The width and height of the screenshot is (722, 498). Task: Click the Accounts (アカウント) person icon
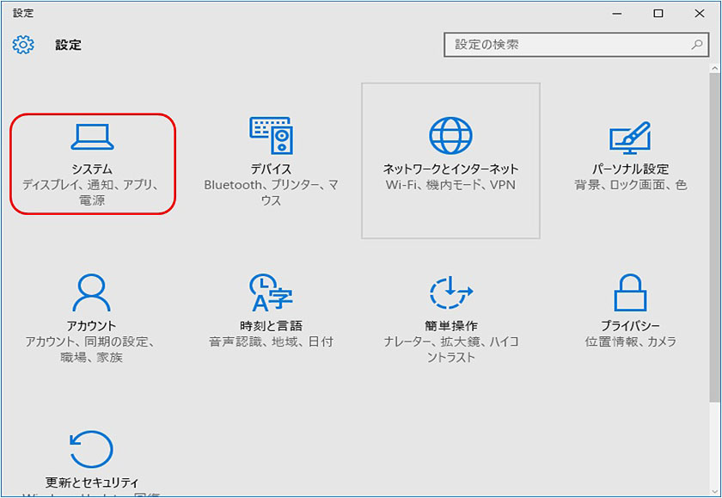pyautogui.click(x=92, y=293)
